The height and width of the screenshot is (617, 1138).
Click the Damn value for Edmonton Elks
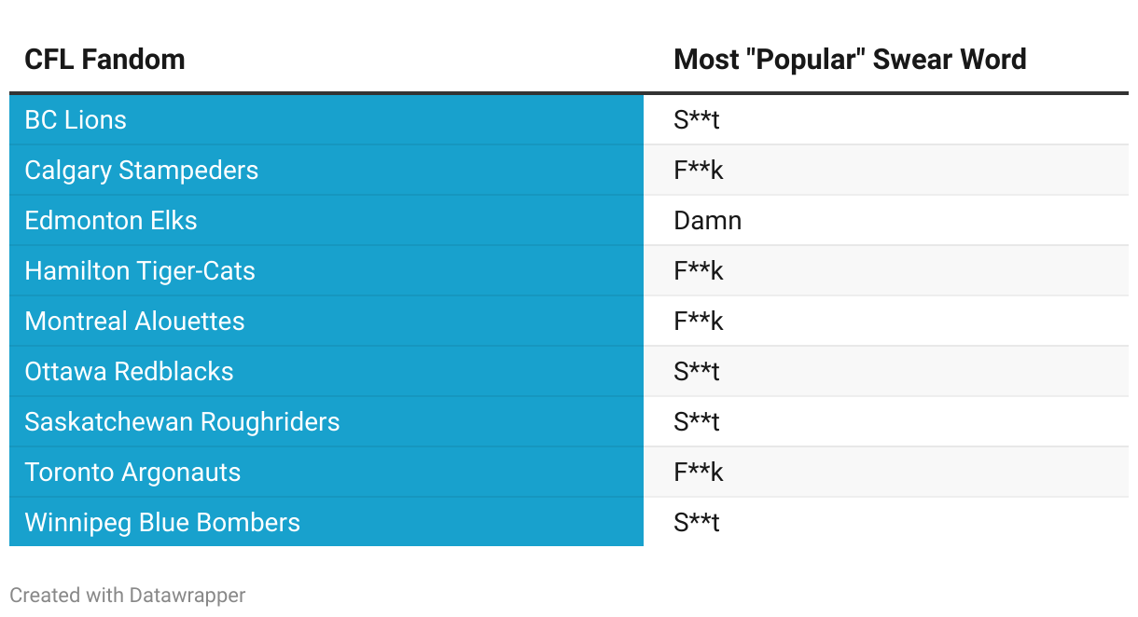(707, 221)
